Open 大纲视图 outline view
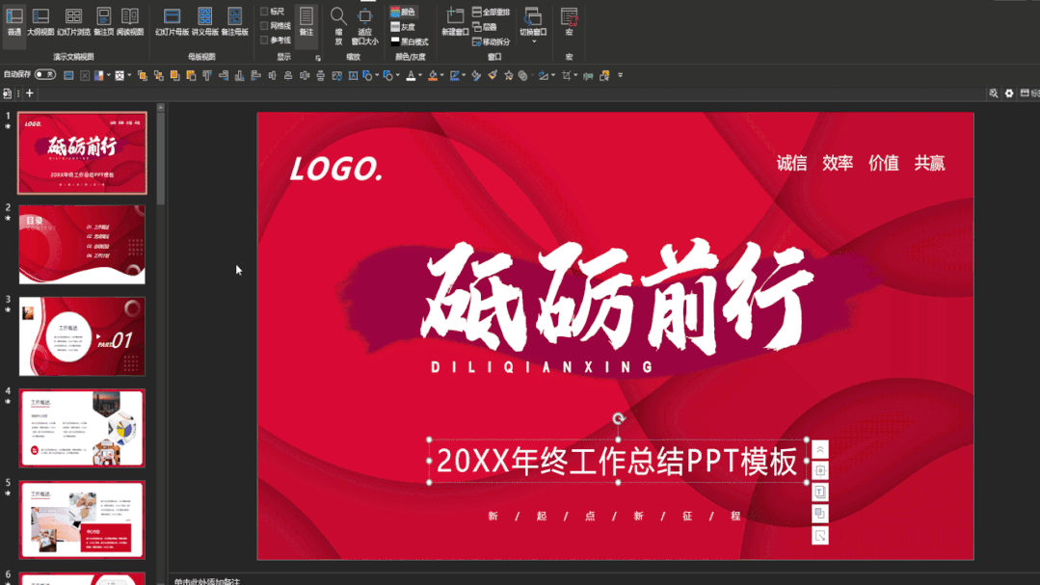1040x585 pixels. 40,20
